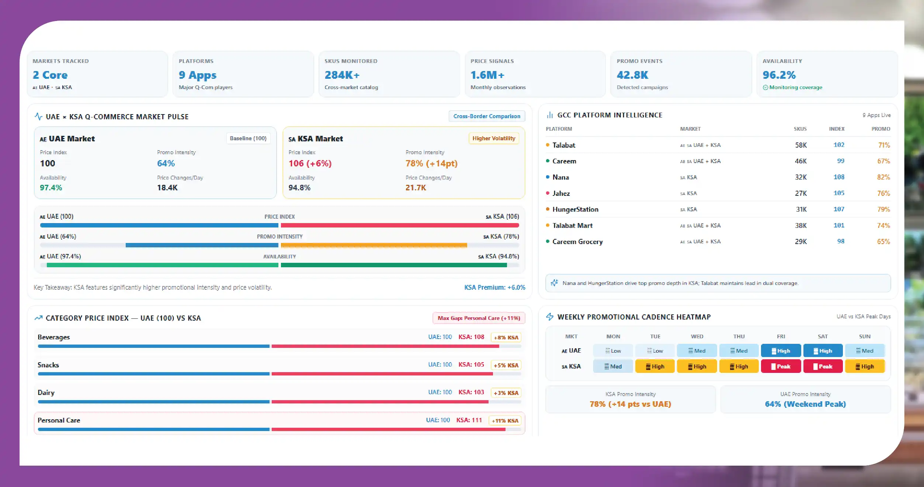Click the sparkle icon beside the Nana insight note
Image resolution: width=924 pixels, height=487 pixels.
(x=554, y=283)
